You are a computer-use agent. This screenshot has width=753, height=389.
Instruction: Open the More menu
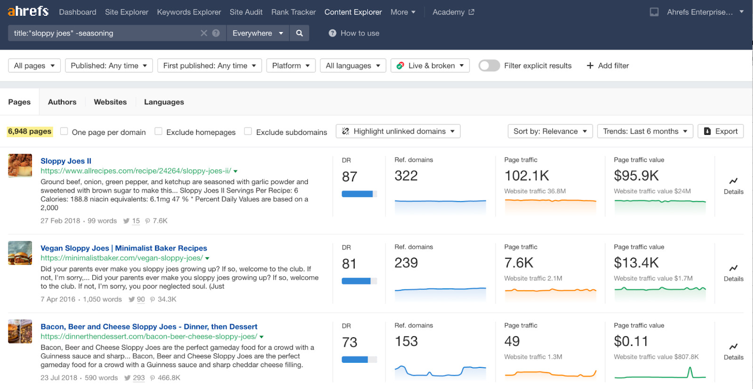coord(403,12)
